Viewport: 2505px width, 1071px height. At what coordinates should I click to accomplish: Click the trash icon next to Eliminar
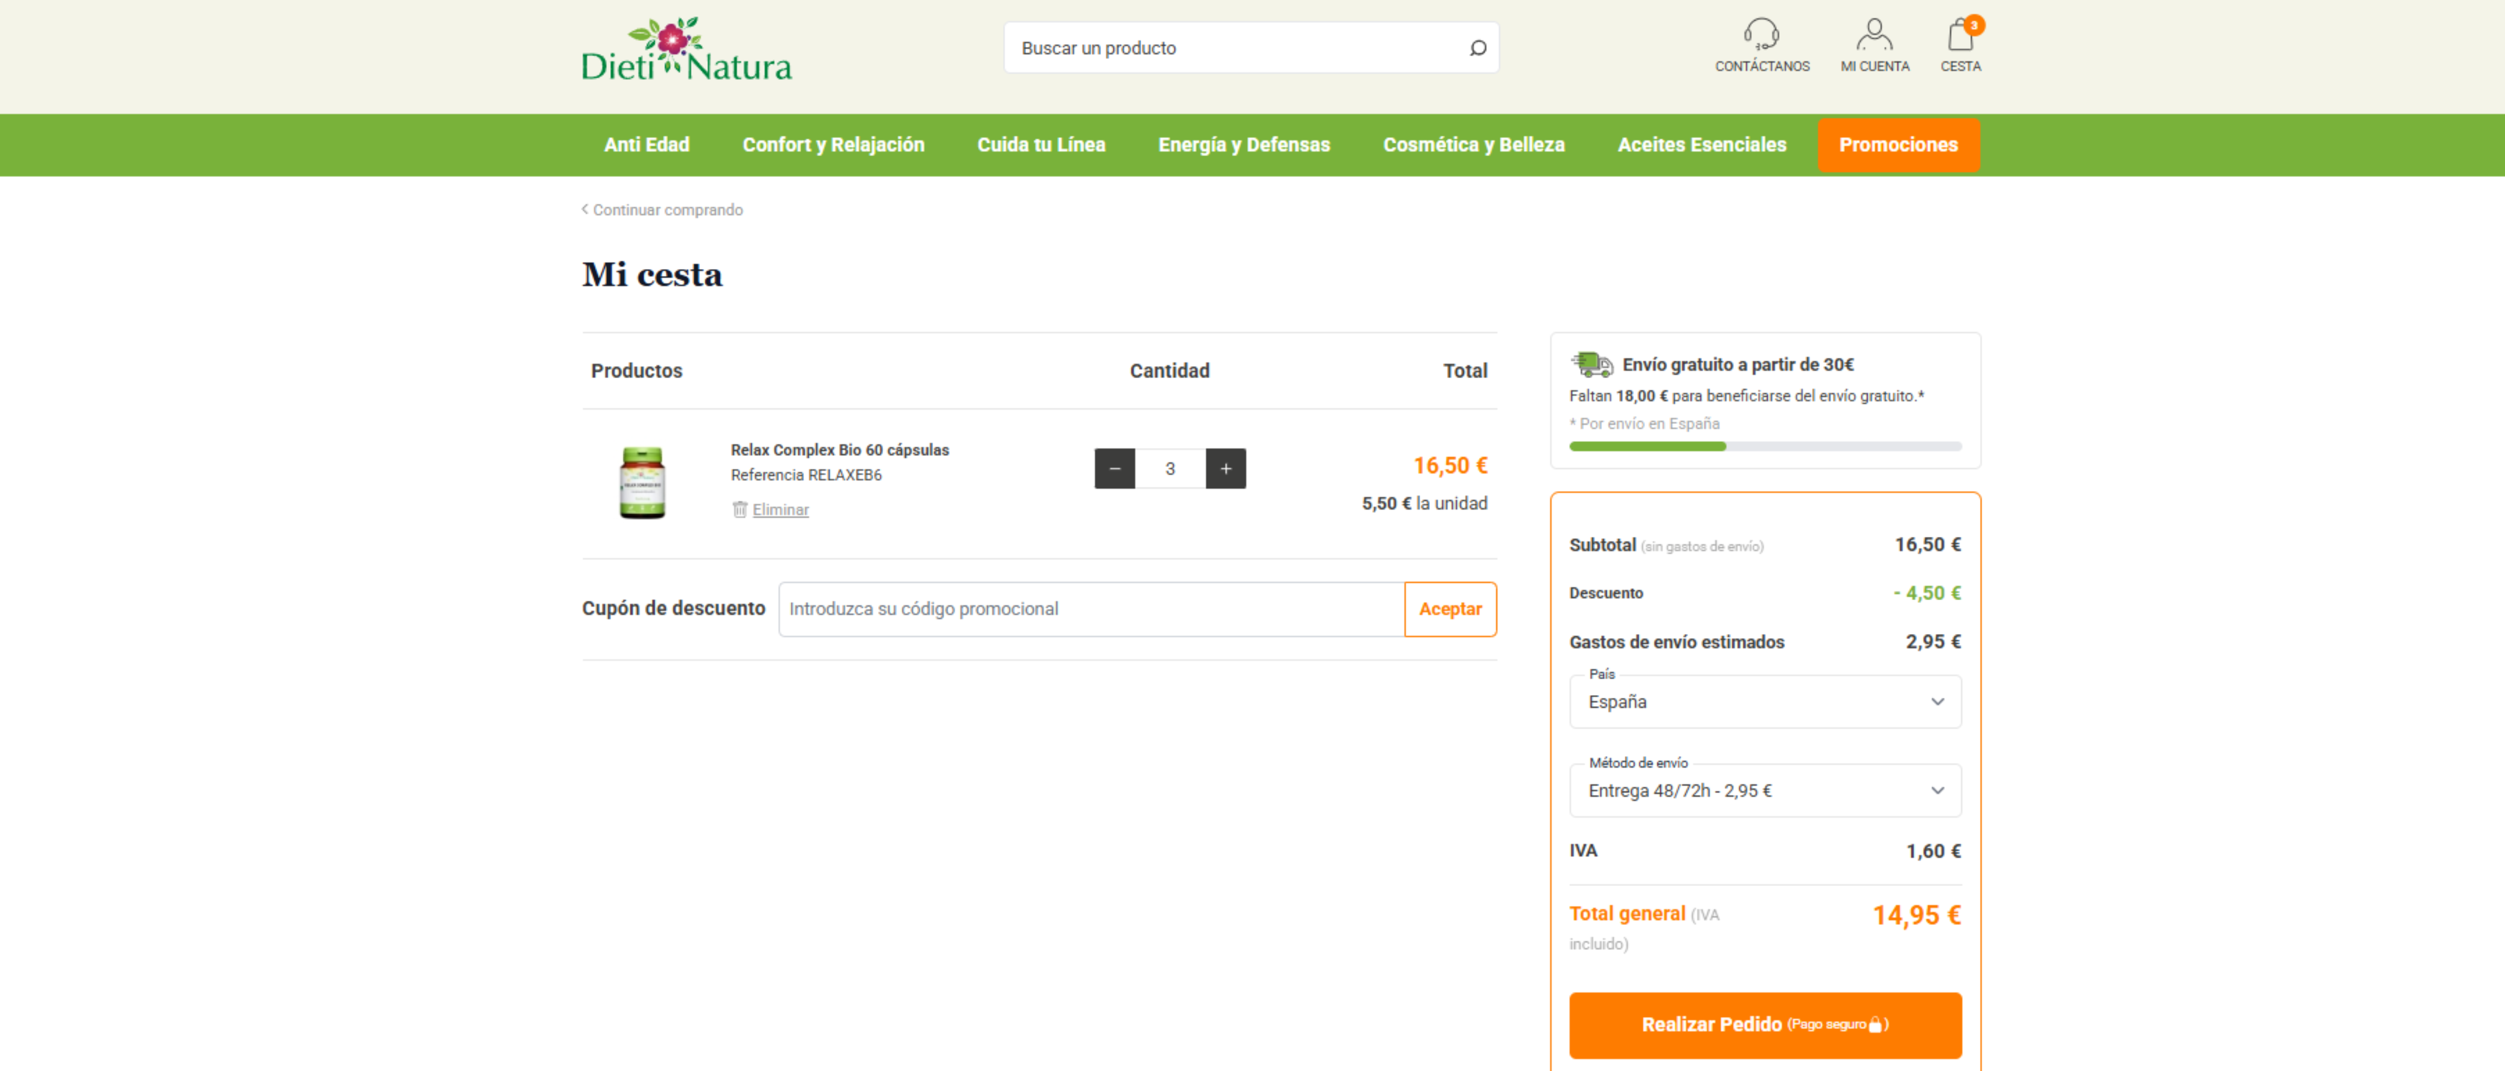pos(739,509)
